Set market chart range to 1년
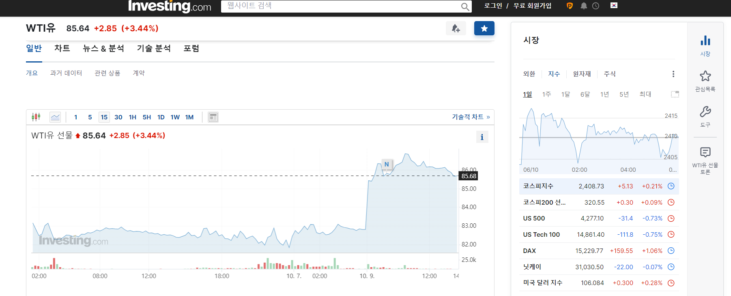The image size is (731, 296). point(604,94)
